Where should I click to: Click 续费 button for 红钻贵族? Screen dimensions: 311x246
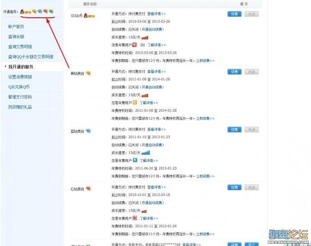pos(235,187)
